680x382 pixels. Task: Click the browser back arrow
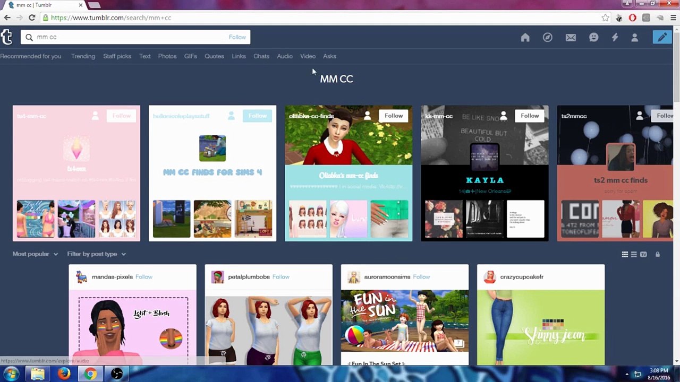click(x=7, y=18)
